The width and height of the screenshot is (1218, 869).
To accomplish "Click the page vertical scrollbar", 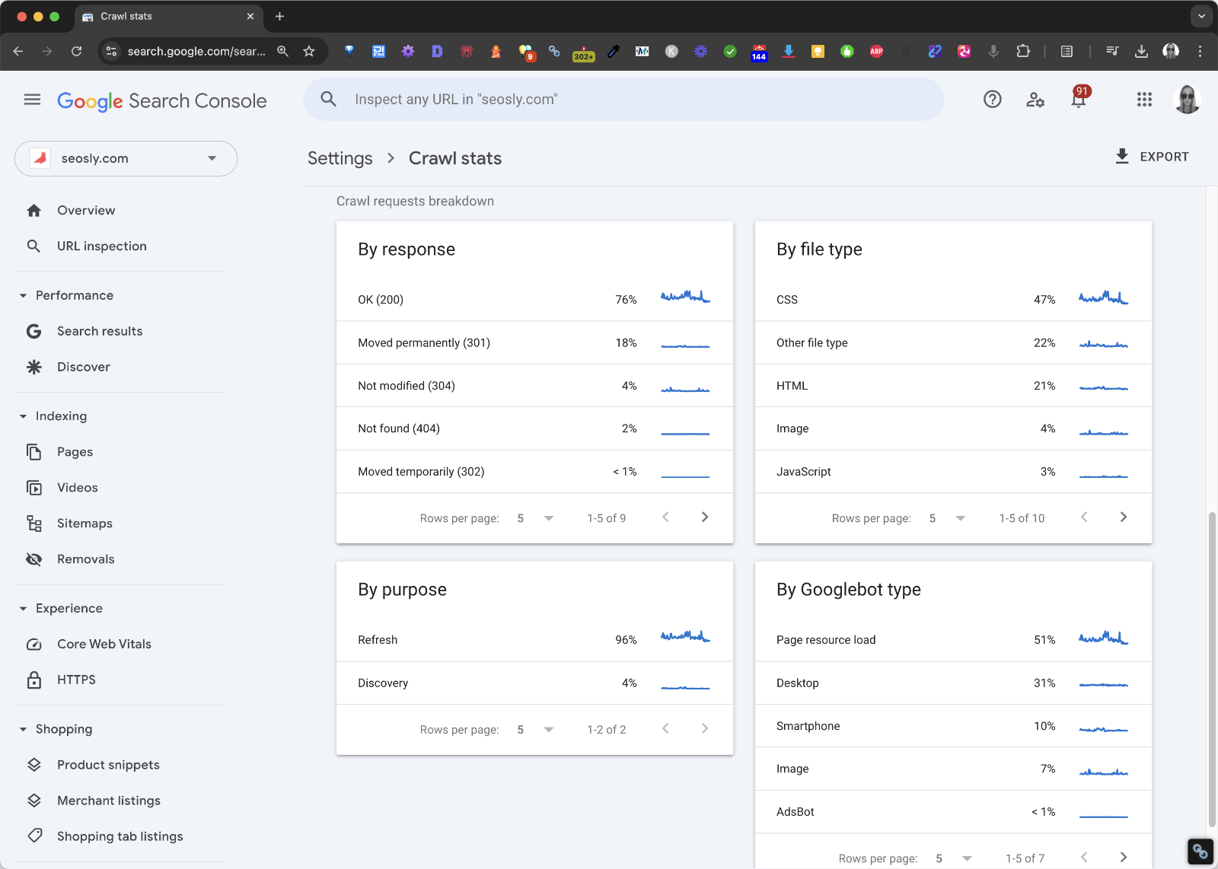I will 1212,670.
